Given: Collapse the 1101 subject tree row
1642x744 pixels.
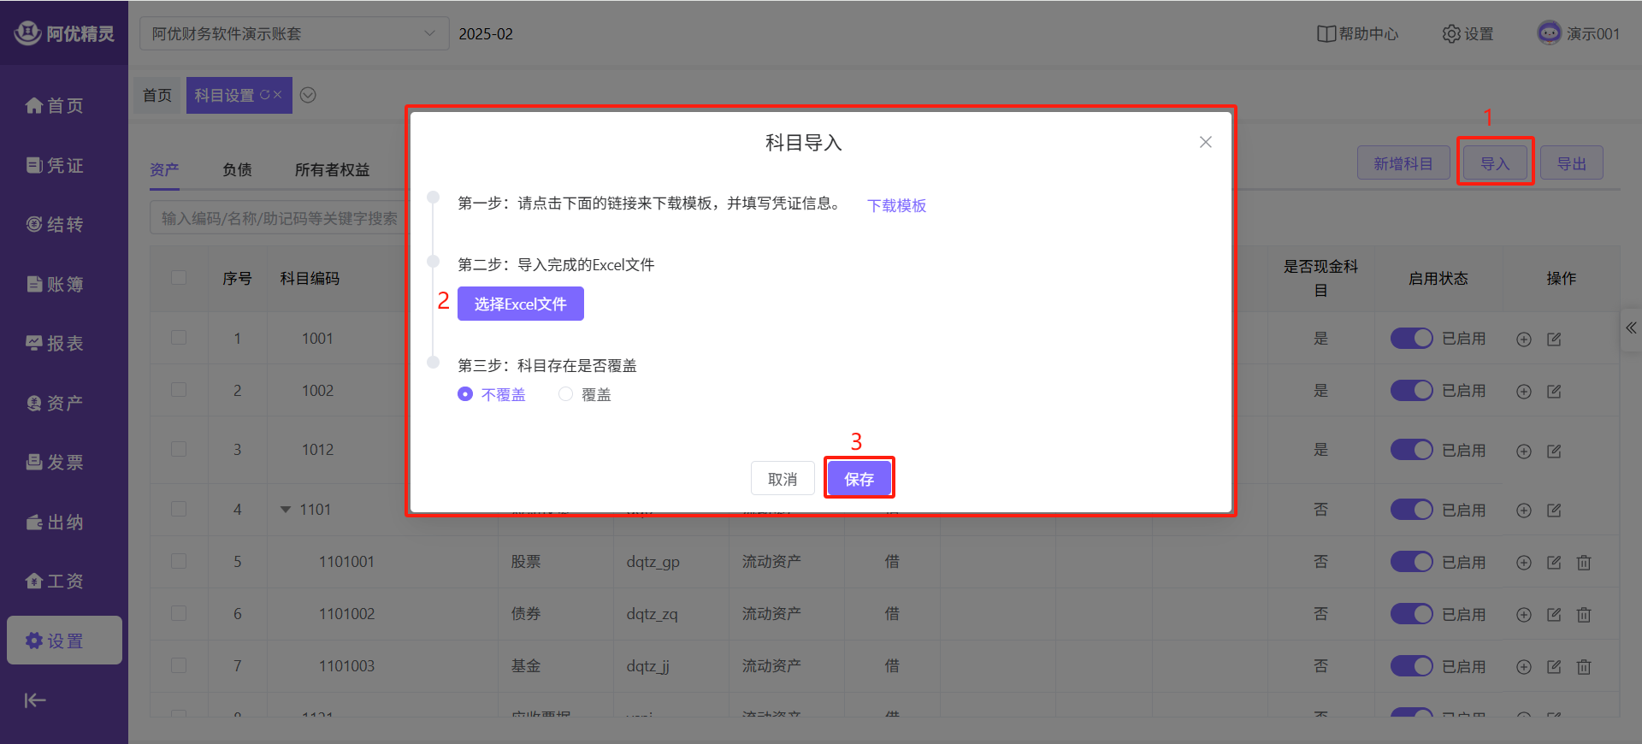Looking at the screenshot, I should coord(286,510).
